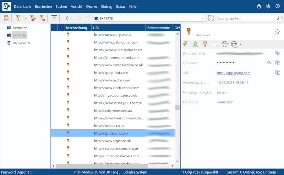Lock the database with the padlock icon

point(259,6)
